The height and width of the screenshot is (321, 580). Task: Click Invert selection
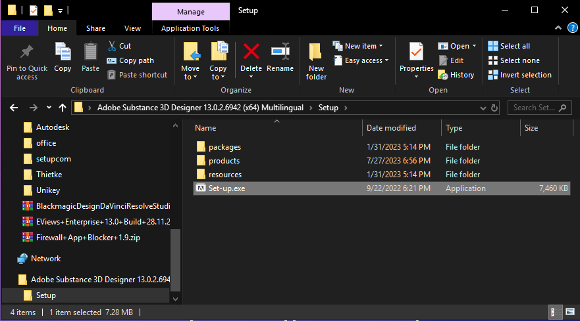(519, 75)
